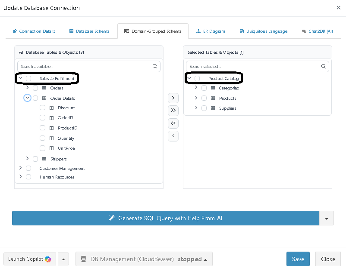Click the Discount column icon
The height and width of the screenshot is (271, 346).
coord(51,108)
